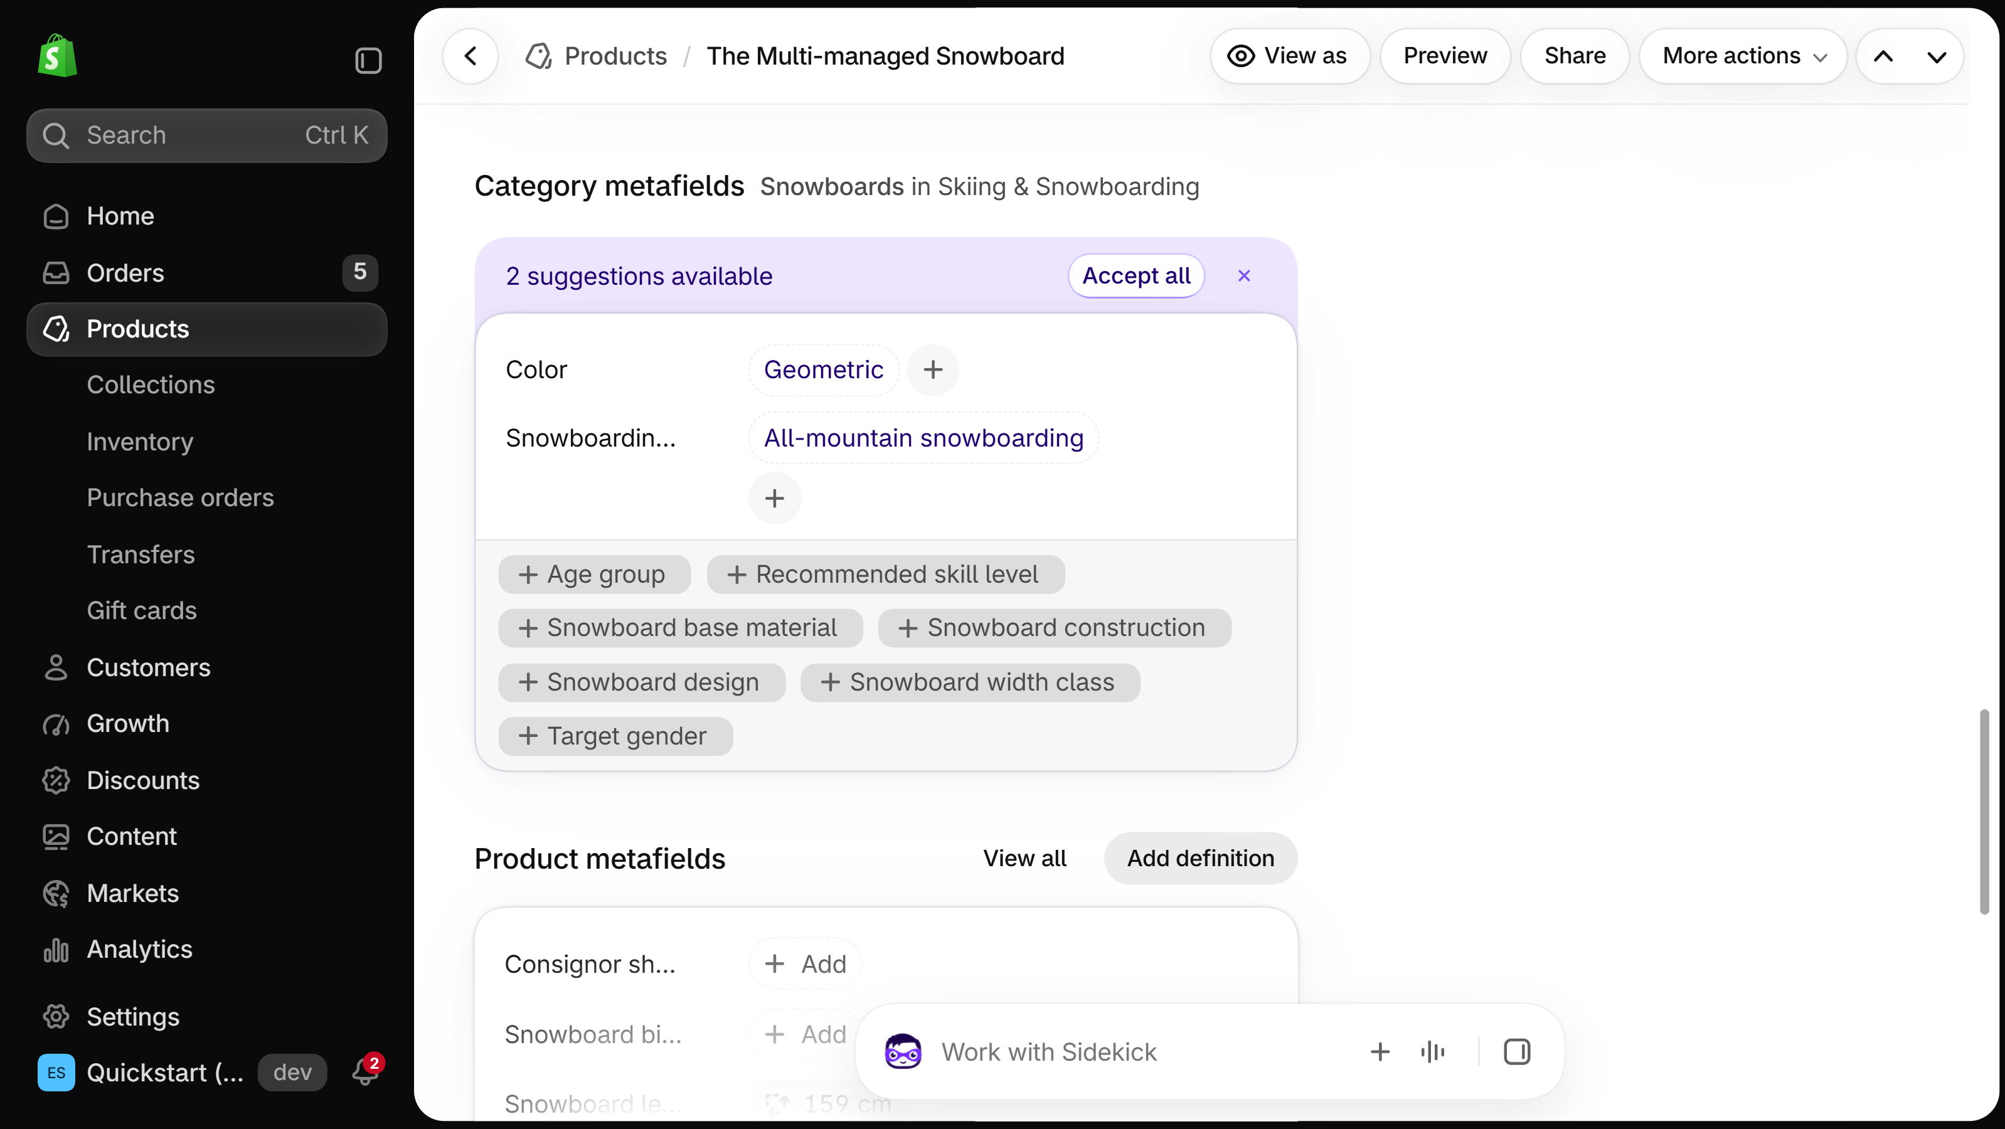Focus the Search field
Viewport: 2005px width, 1129px height.
pos(206,135)
